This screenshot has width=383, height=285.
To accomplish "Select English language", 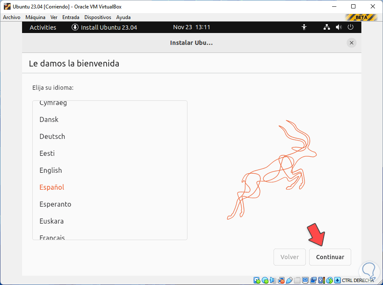I will [110, 170].
